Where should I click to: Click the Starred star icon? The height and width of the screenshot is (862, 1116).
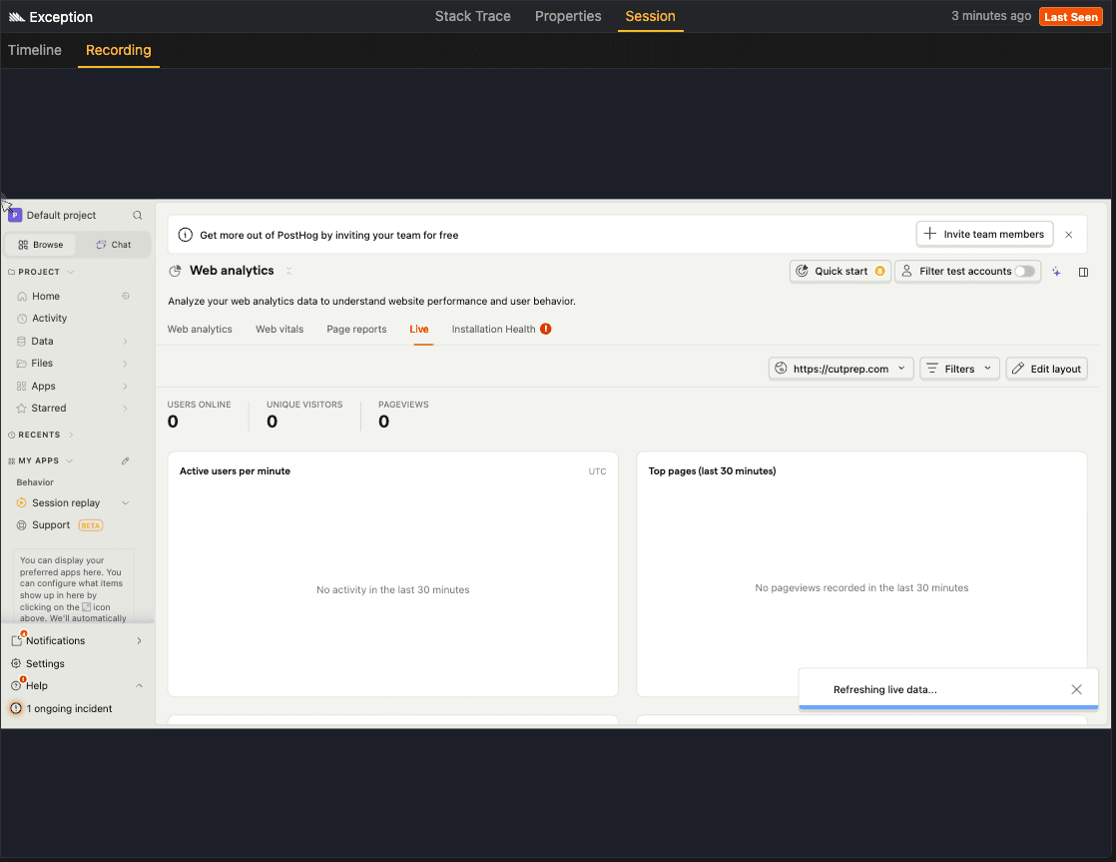[x=21, y=409]
